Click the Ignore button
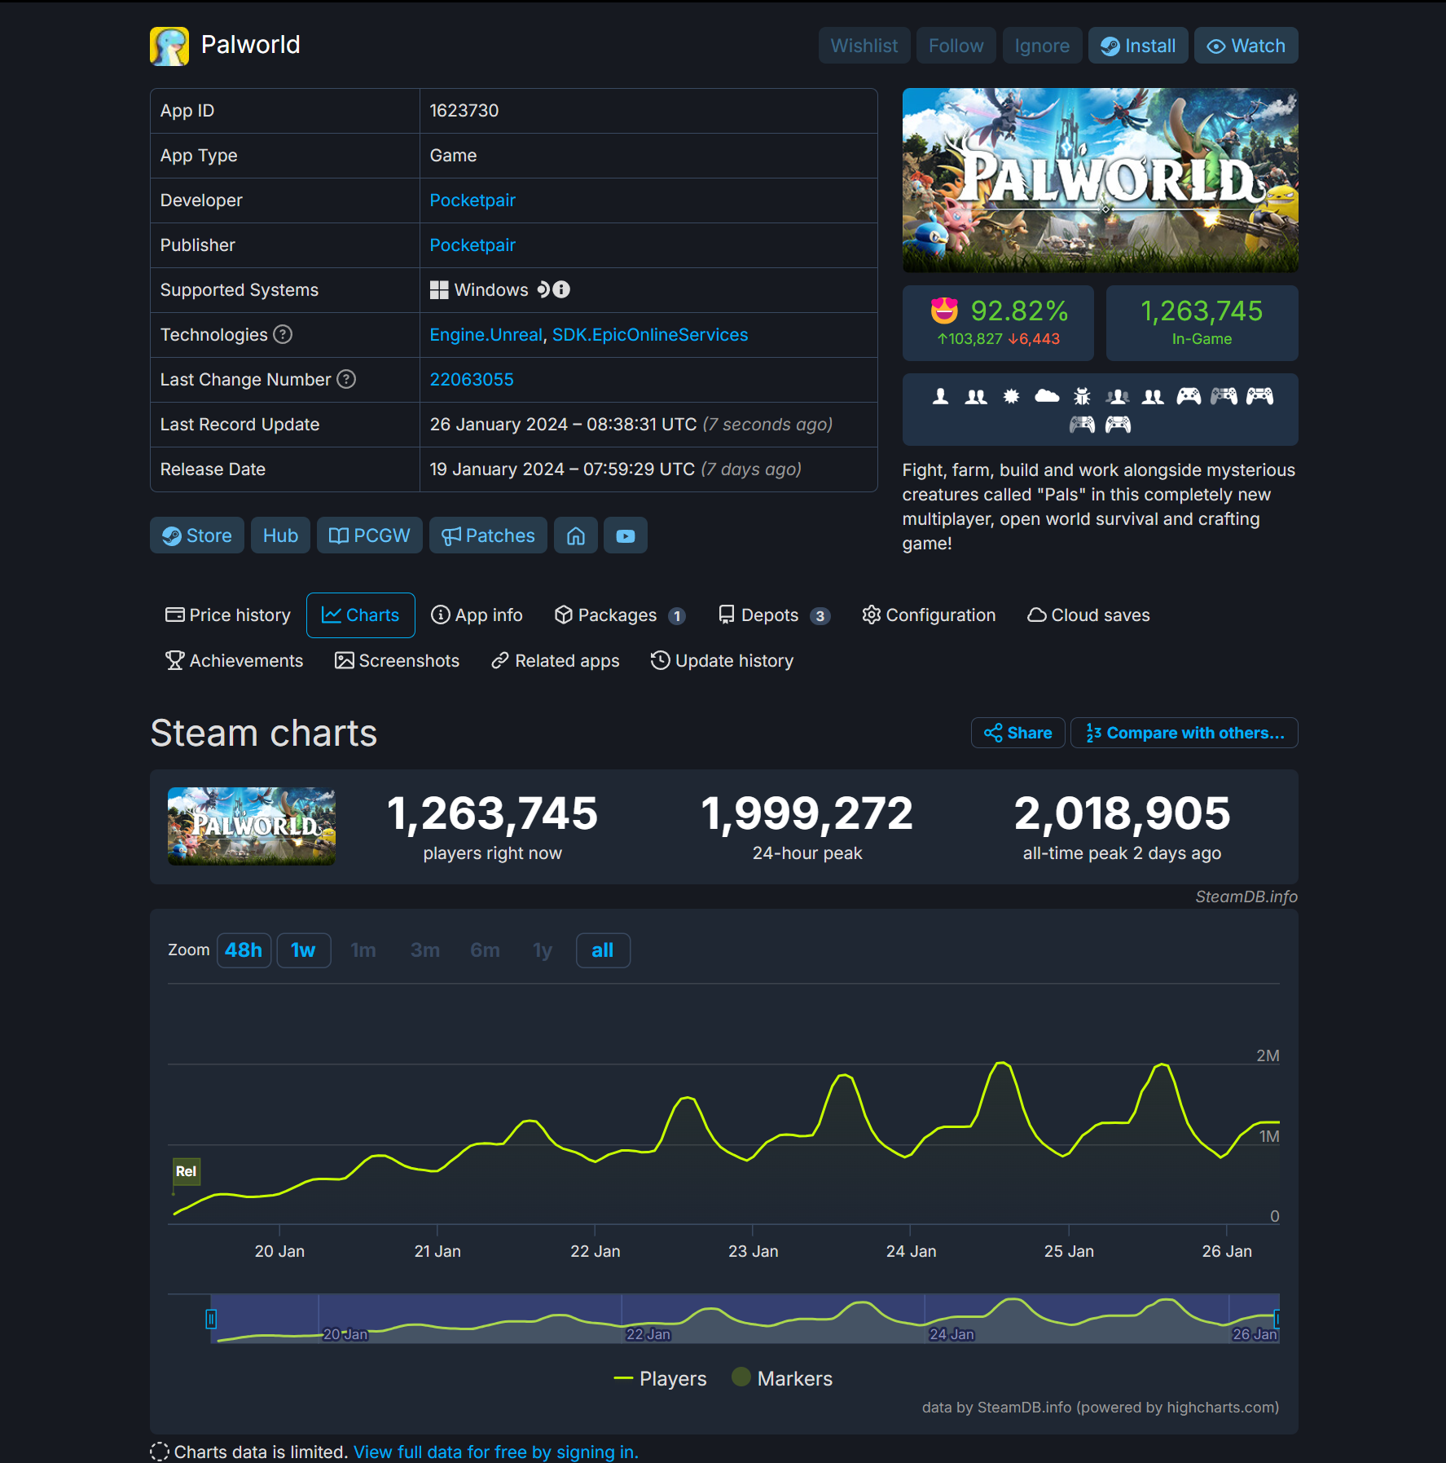The width and height of the screenshot is (1446, 1463). point(1042,46)
